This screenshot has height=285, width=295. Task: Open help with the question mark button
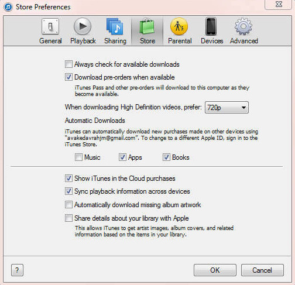click(17, 270)
